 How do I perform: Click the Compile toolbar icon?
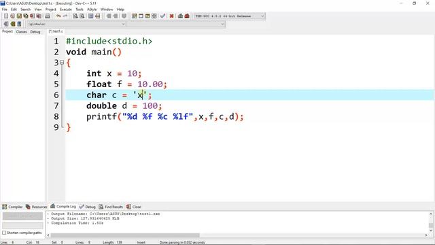(x=135, y=16)
